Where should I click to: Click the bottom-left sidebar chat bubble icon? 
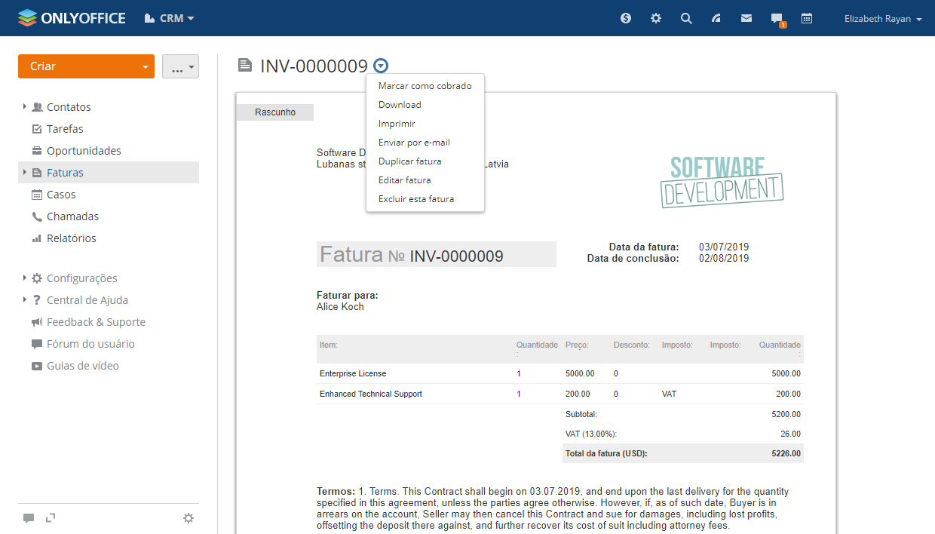pos(29,518)
